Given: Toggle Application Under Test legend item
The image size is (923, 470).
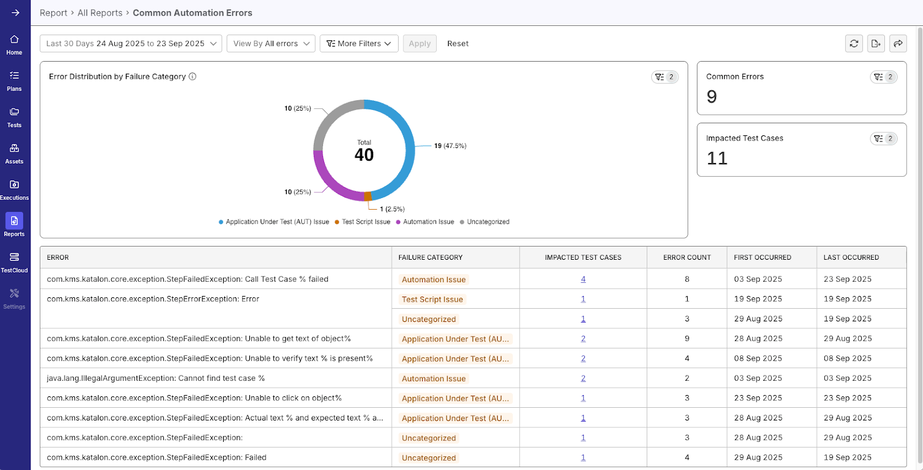Looking at the screenshot, I should [277, 222].
